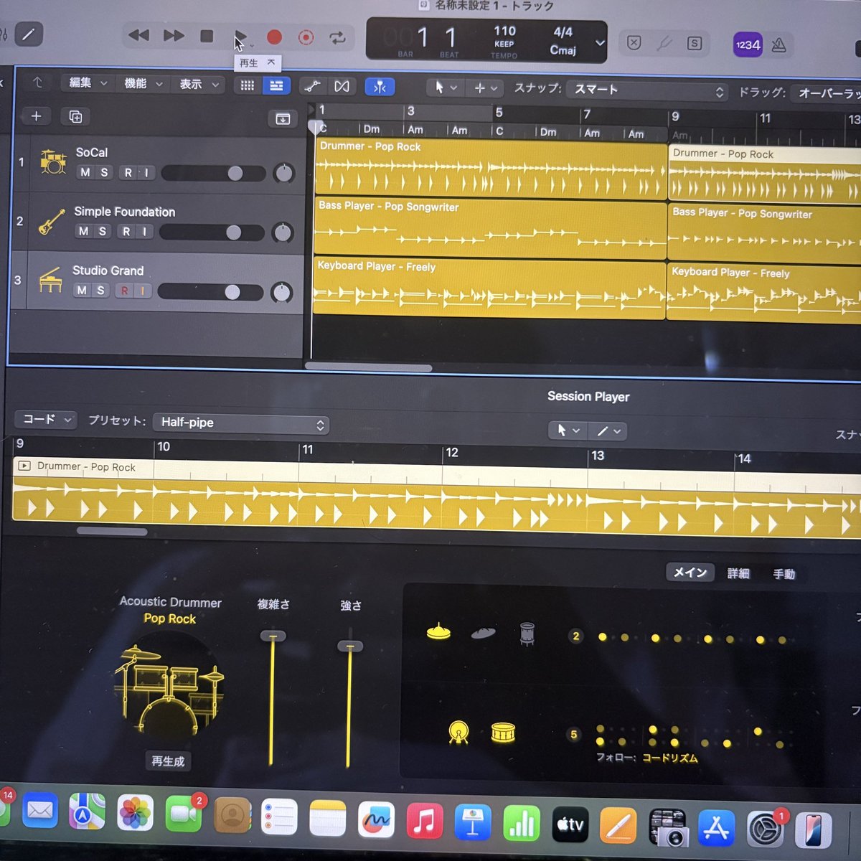Image resolution: width=861 pixels, height=861 pixels.
Task: Select the Studio Grand piano icon
Action: (50, 280)
